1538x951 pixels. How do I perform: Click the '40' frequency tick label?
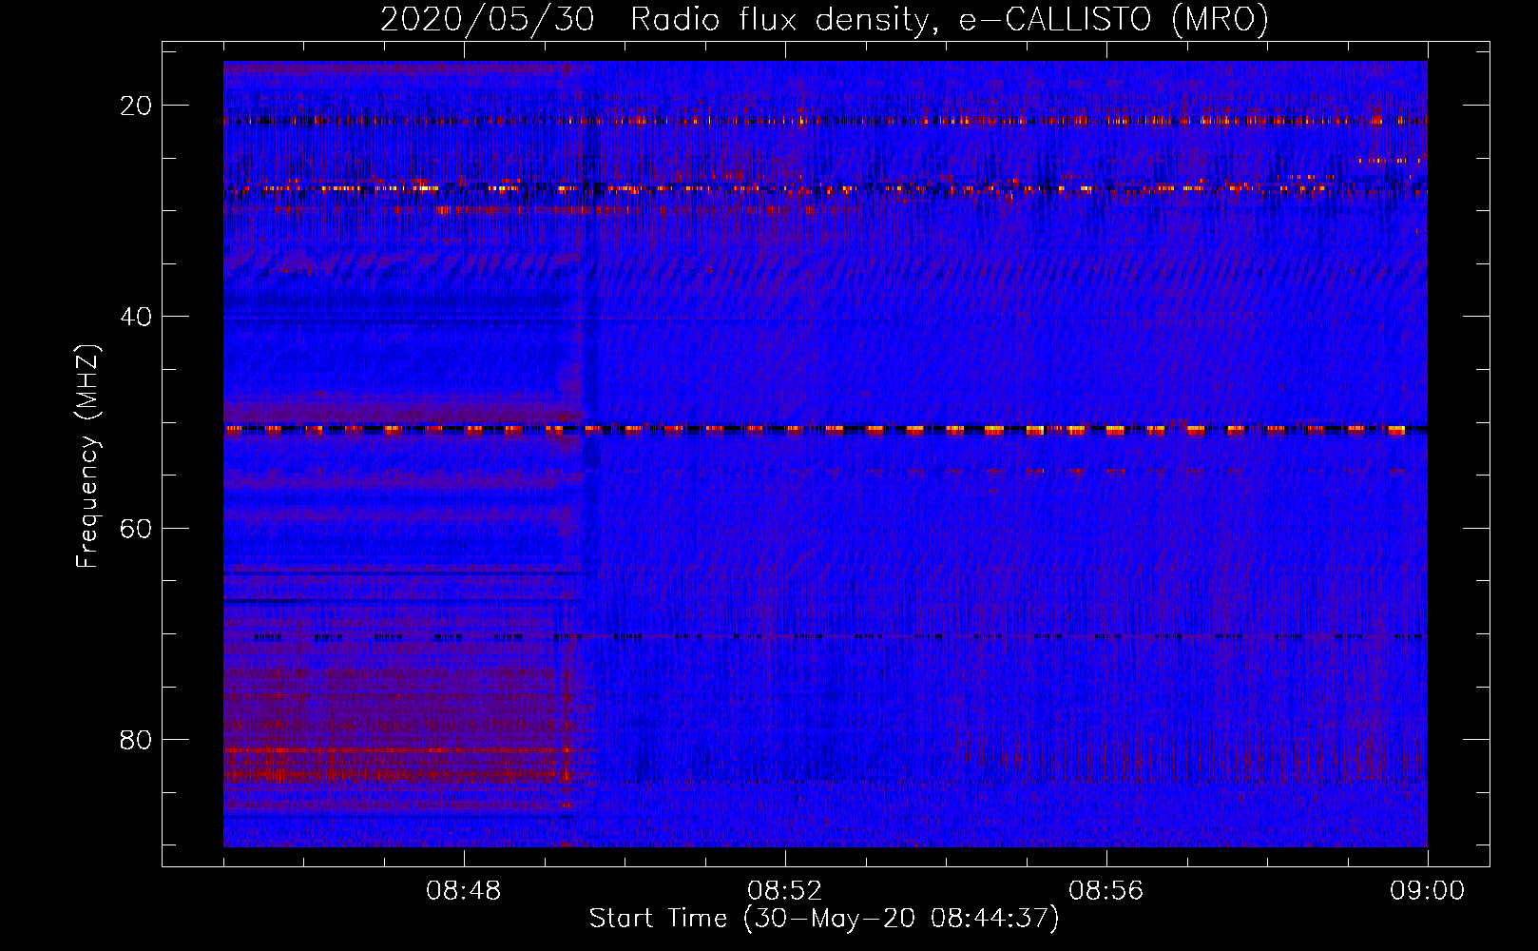click(x=137, y=317)
